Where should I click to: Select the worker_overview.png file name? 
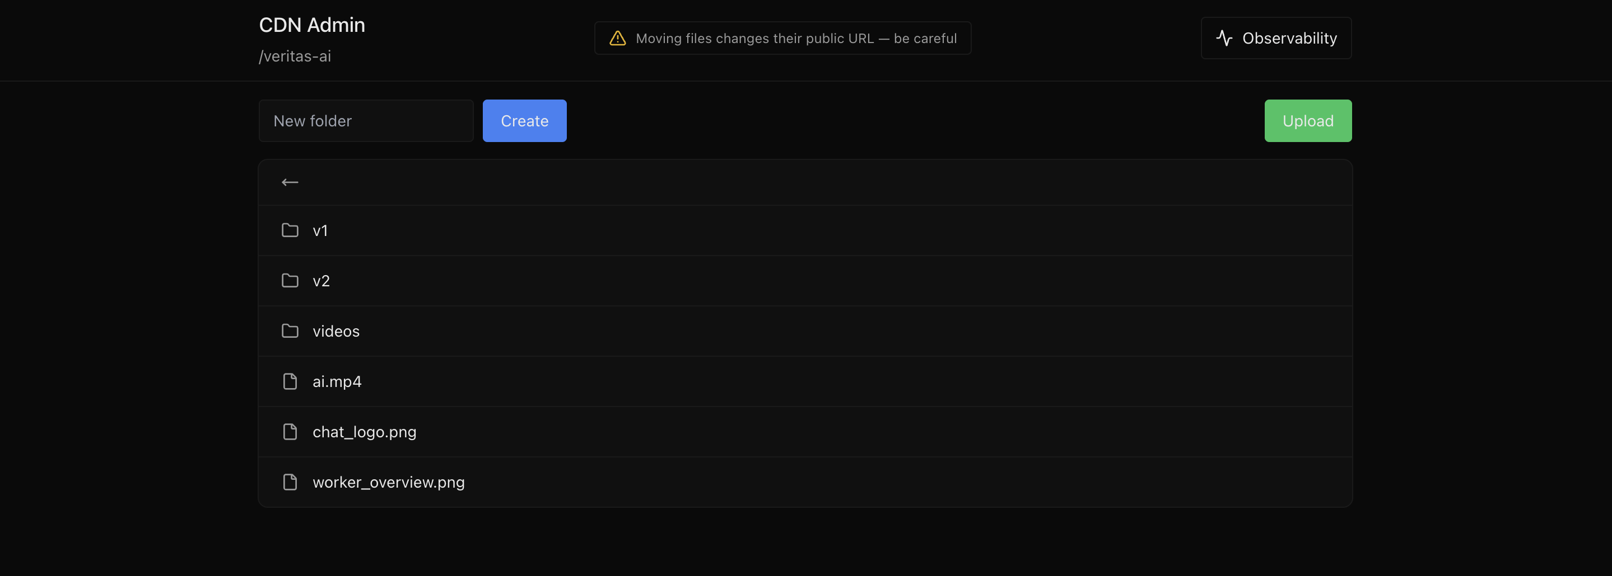[x=389, y=482]
